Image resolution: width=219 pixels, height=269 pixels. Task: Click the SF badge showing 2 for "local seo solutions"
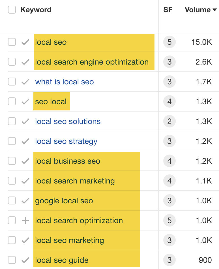(168, 121)
